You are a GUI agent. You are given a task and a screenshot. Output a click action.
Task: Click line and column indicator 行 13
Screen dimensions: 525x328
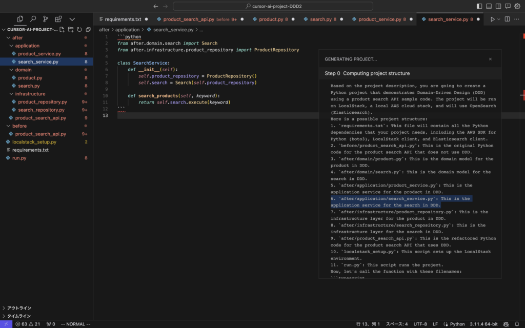[x=368, y=324]
